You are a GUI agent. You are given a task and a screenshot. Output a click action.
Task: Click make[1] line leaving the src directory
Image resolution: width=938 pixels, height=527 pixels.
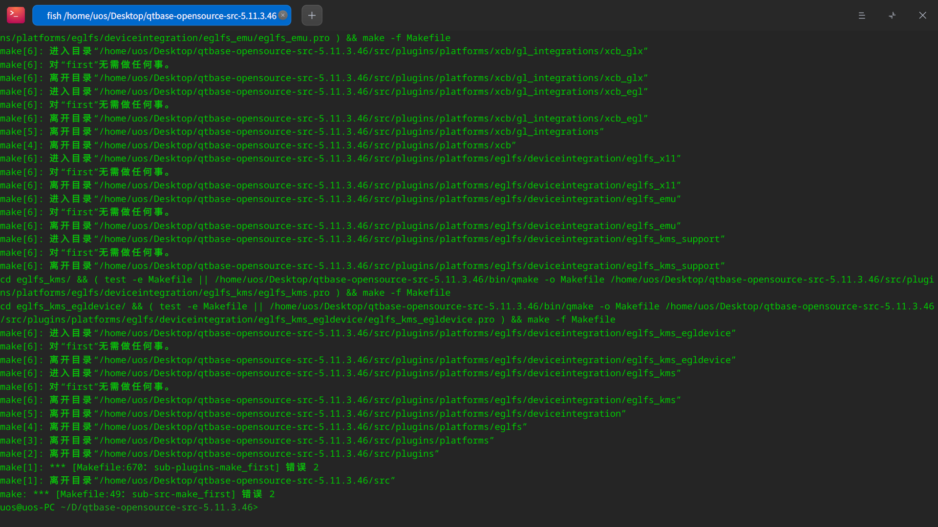tap(197, 481)
